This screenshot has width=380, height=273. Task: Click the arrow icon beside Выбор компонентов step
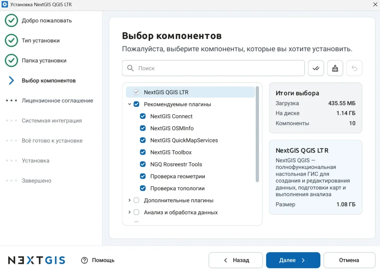click(11, 80)
